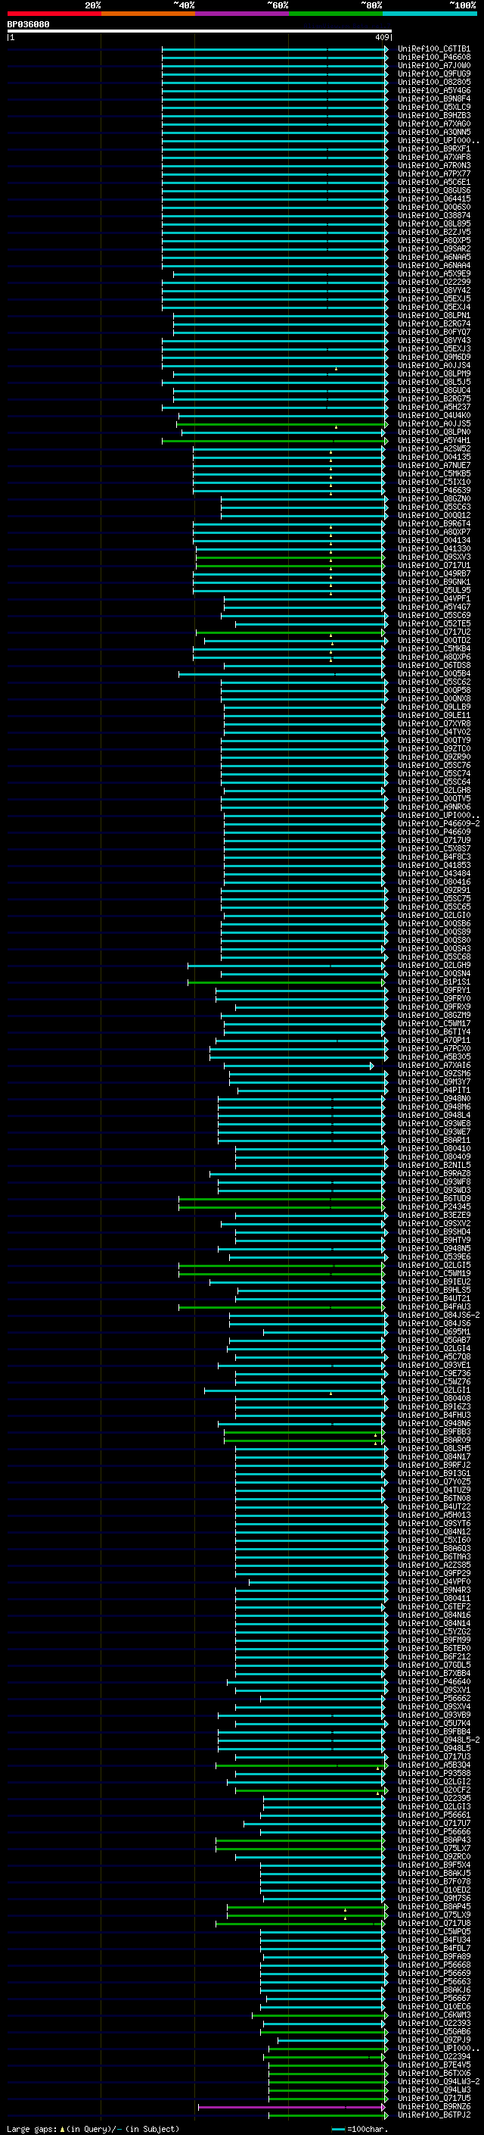Click the UniRef100_Q75LX7 label

(434, 1848)
